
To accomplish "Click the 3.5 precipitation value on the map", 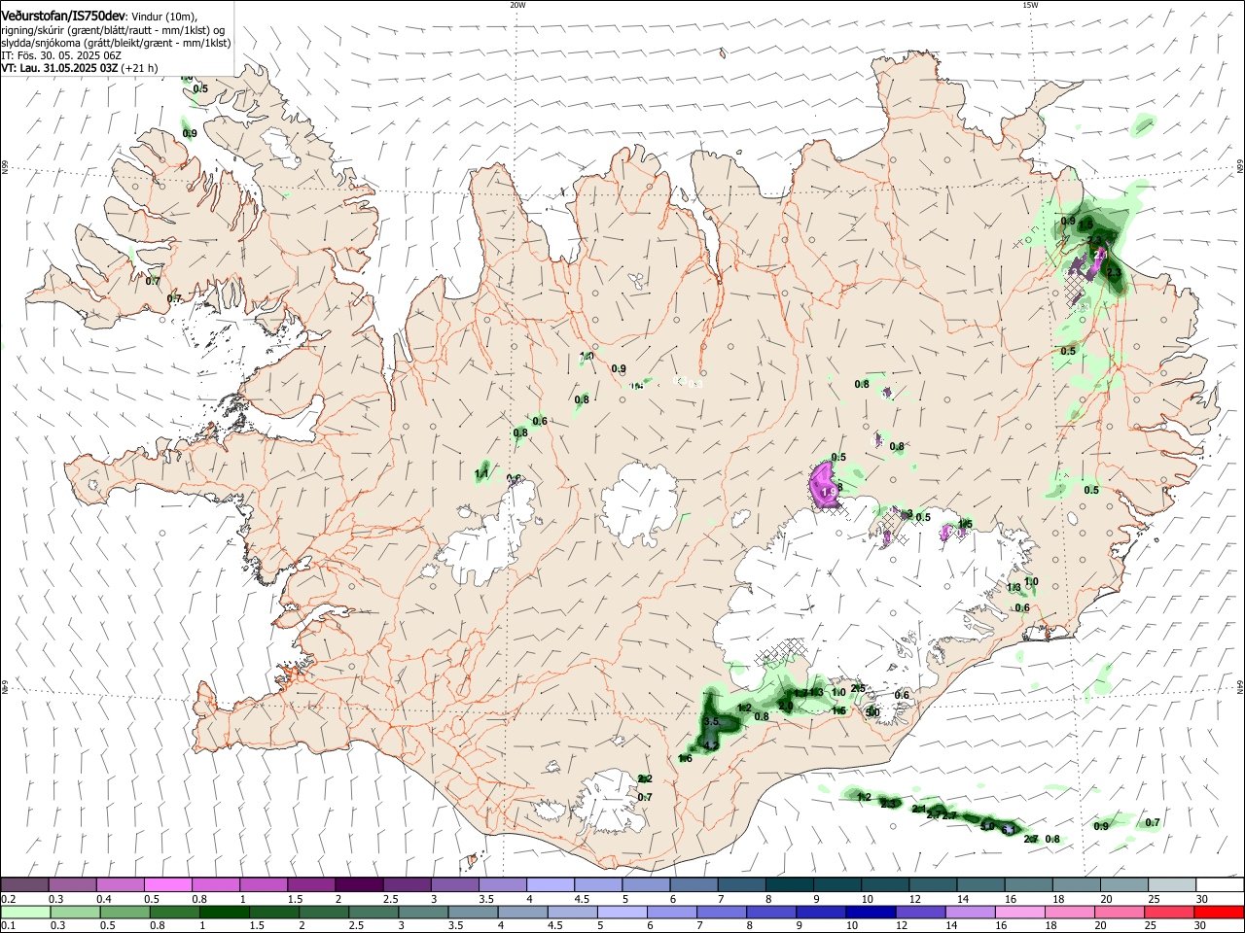I will click(711, 722).
